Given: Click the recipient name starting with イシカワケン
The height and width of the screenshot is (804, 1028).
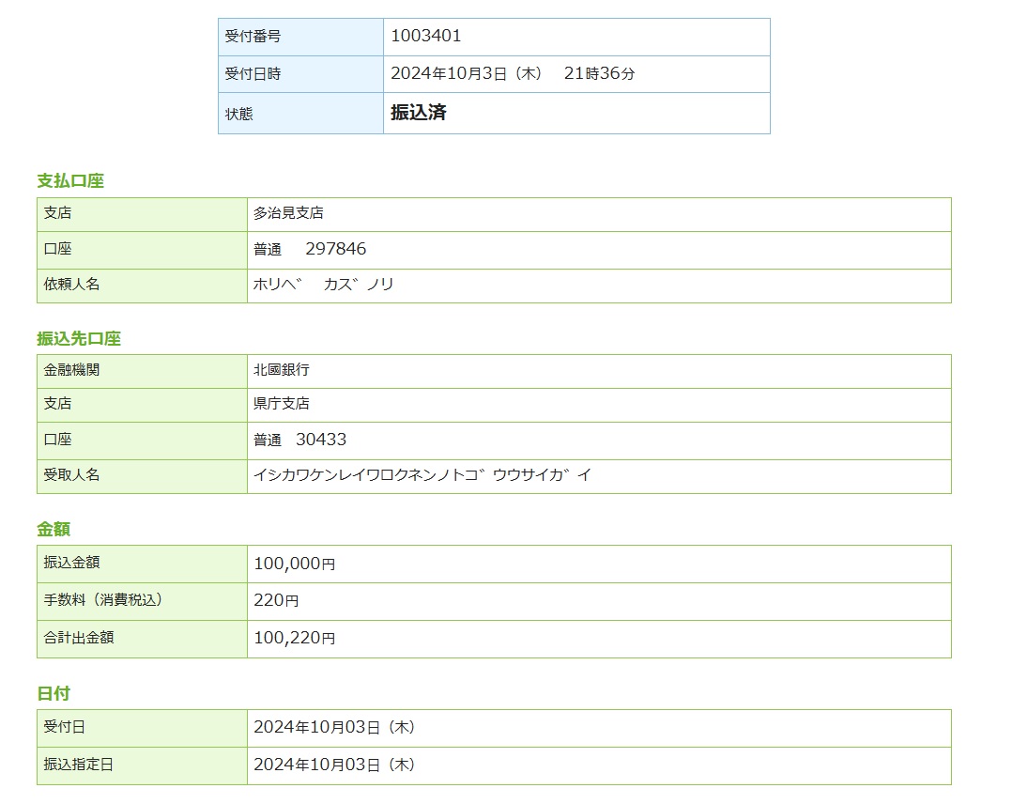Looking at the screenshot, I should 422,475.
